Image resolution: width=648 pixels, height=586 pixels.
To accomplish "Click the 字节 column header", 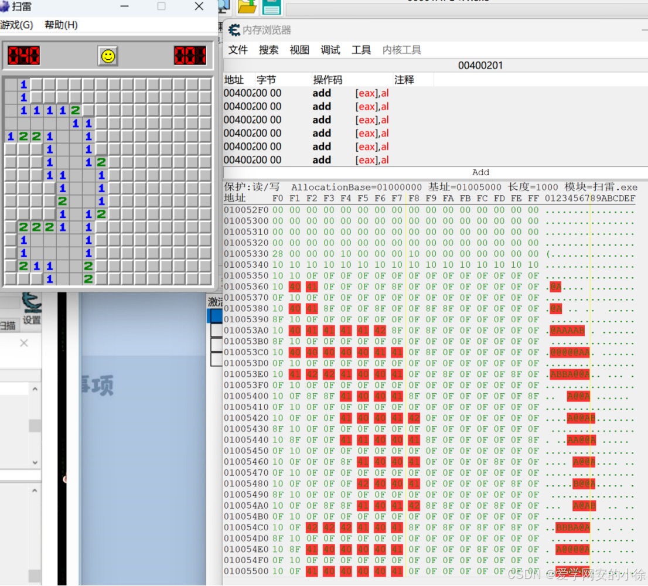I will [x=266, y=80].
